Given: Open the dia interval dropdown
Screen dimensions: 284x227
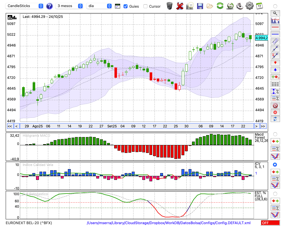Looking at the screenshot, I should pos(99,6).
